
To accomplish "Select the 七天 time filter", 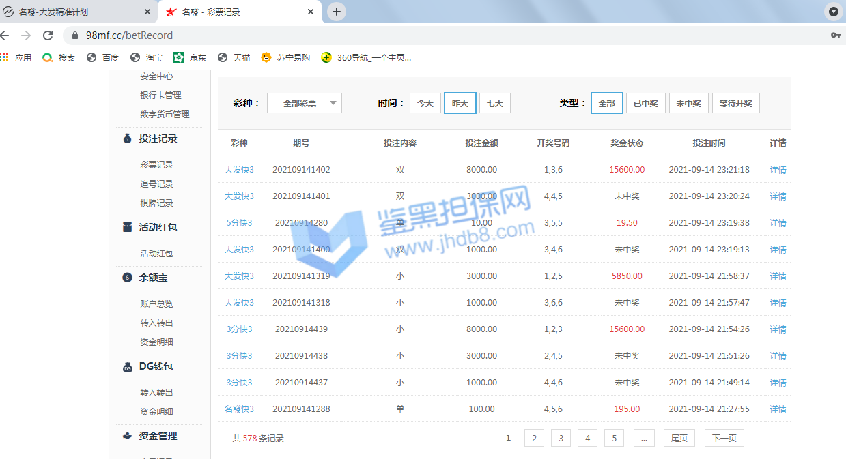I will tap(494, 103).
